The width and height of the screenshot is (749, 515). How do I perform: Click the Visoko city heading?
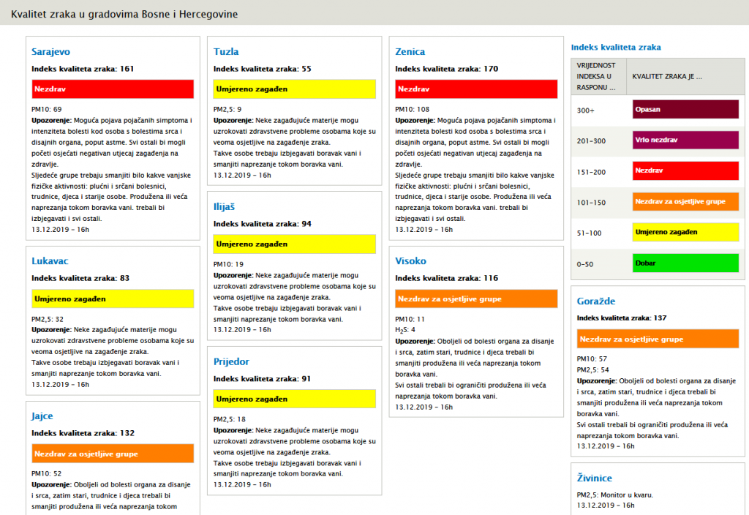point(410,261)
